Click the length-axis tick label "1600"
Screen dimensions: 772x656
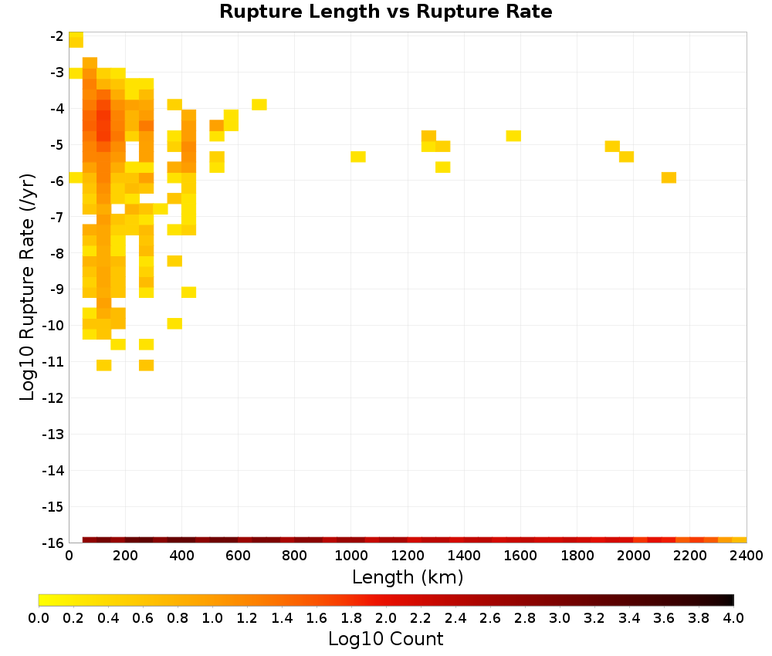coord(520,556)
